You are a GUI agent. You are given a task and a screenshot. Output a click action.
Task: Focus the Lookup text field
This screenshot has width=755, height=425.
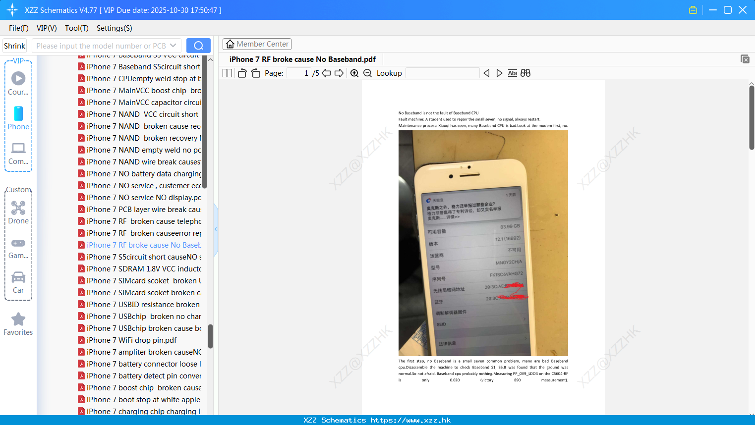[442, 73]
